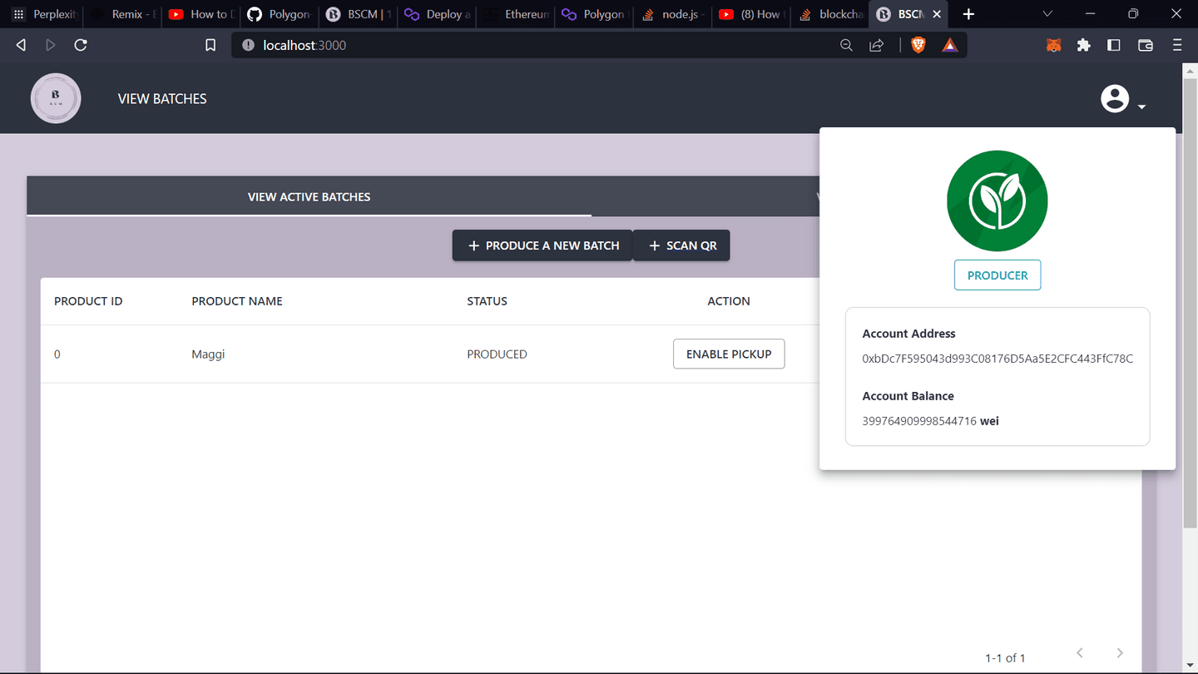This screenshot has height=674, width=1198.
Task: Switch to the How to YouTube tab
Action: click(202, 14)
